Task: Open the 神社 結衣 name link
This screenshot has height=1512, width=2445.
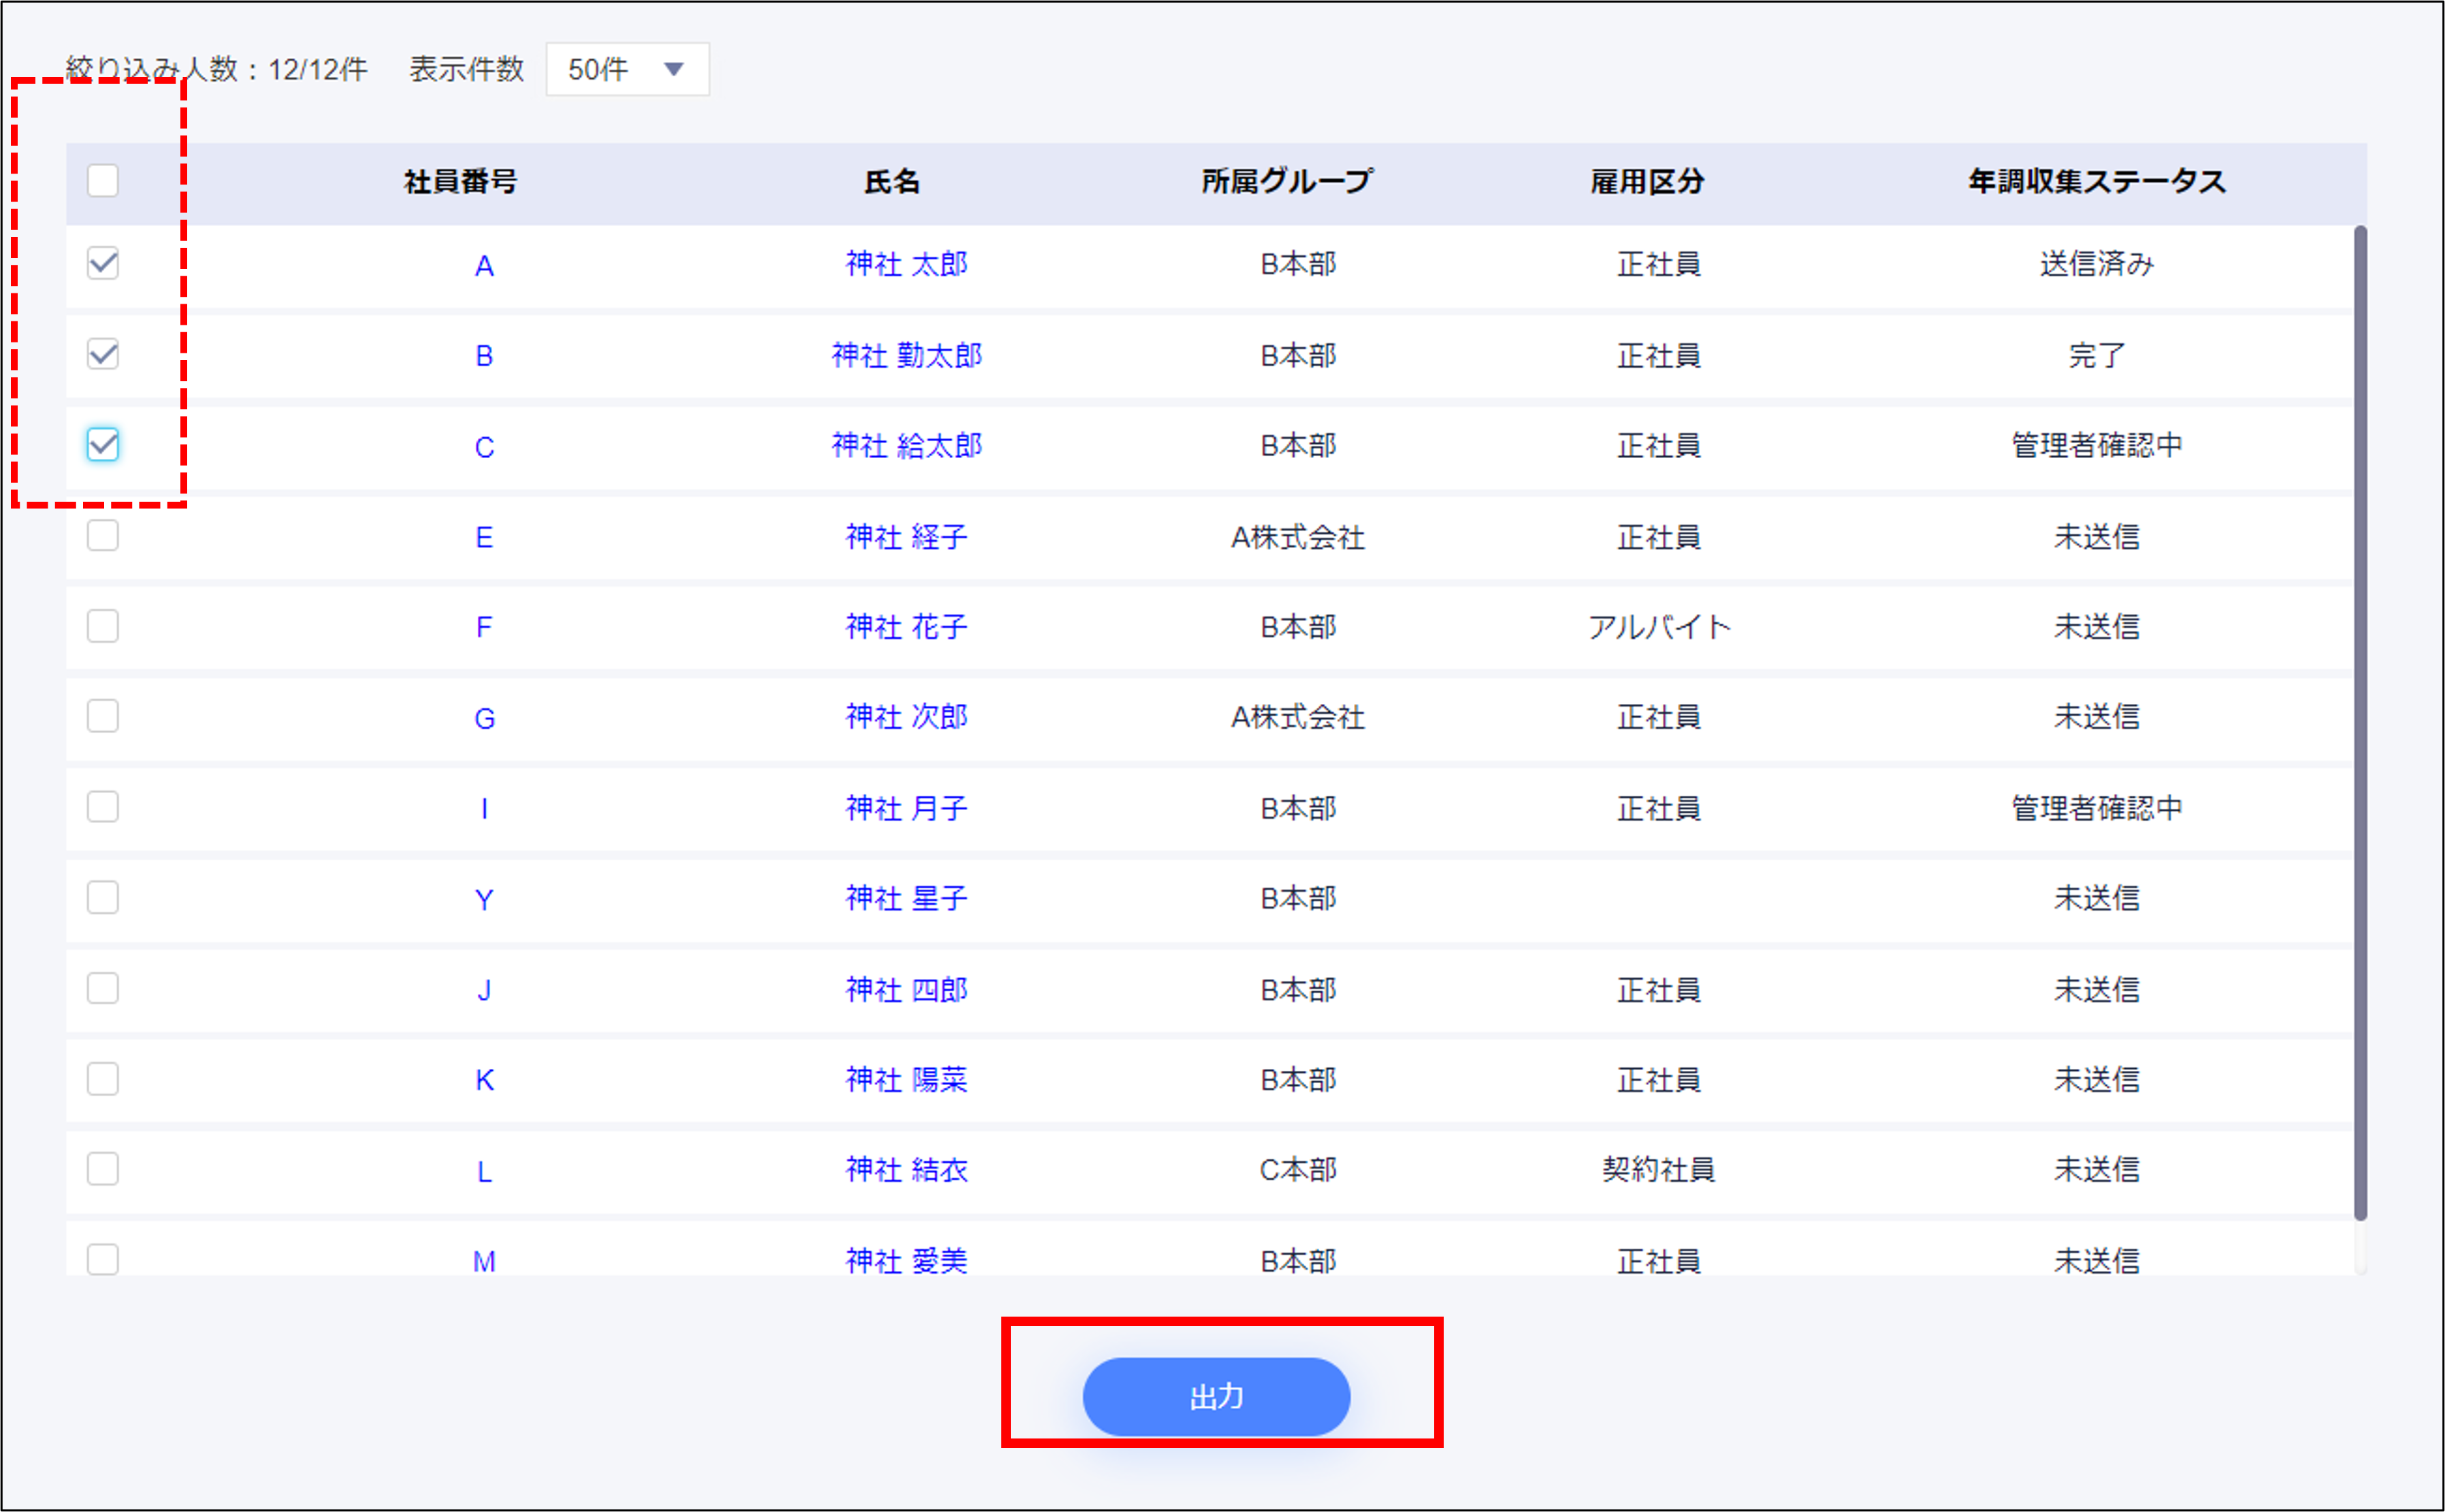Action: coord(905,1170)
